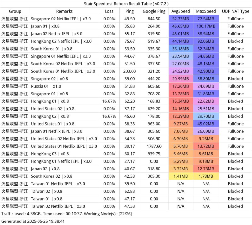Click the UDP NAT Type column header
This screenshot has height=225, width=252.
click(235, 11)
